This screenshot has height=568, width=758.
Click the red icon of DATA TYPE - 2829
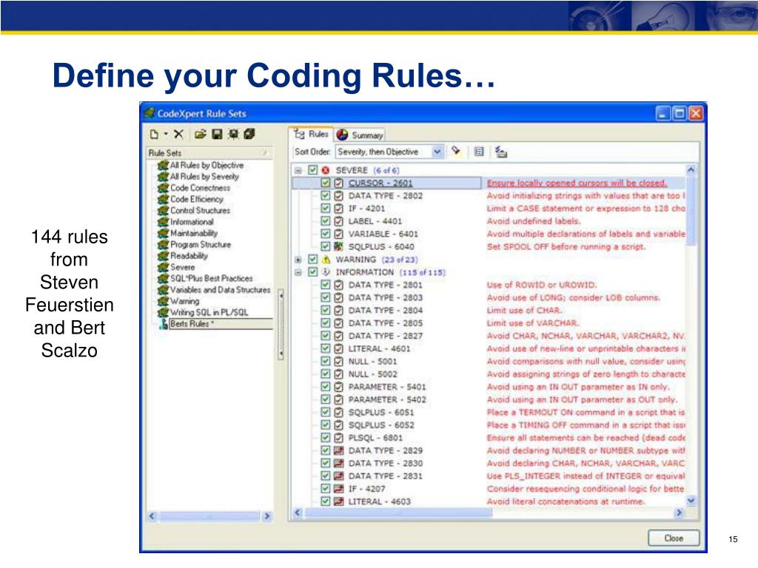pyautogui.click(x=339, y=450)
